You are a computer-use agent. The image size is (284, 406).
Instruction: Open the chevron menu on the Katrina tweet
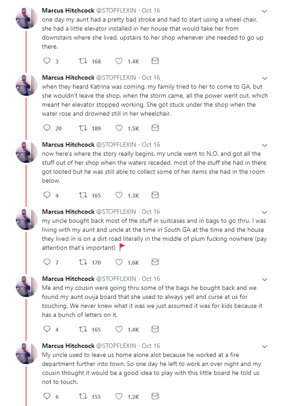[264, 78]
